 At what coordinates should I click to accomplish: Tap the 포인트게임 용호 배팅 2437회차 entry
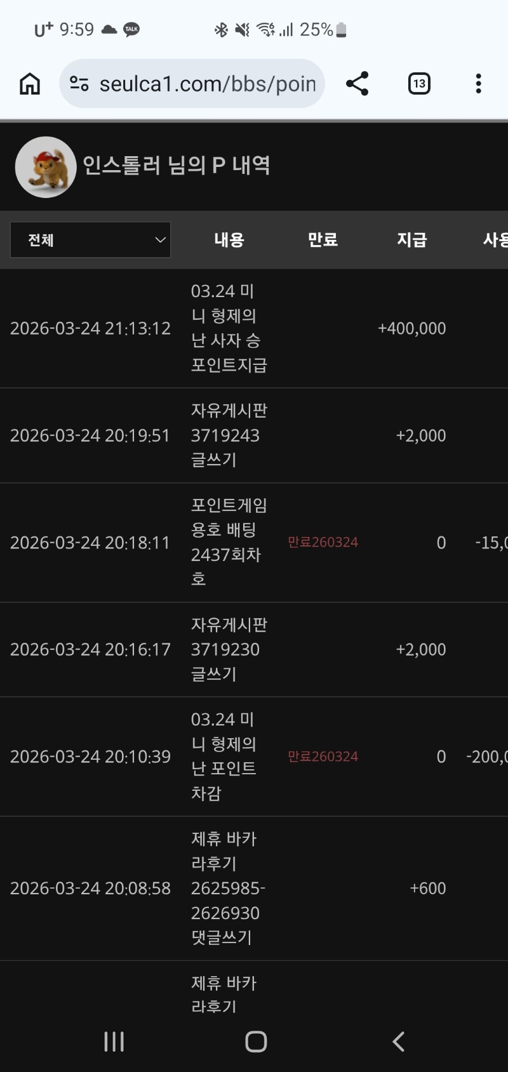click(x=229, y=542)
